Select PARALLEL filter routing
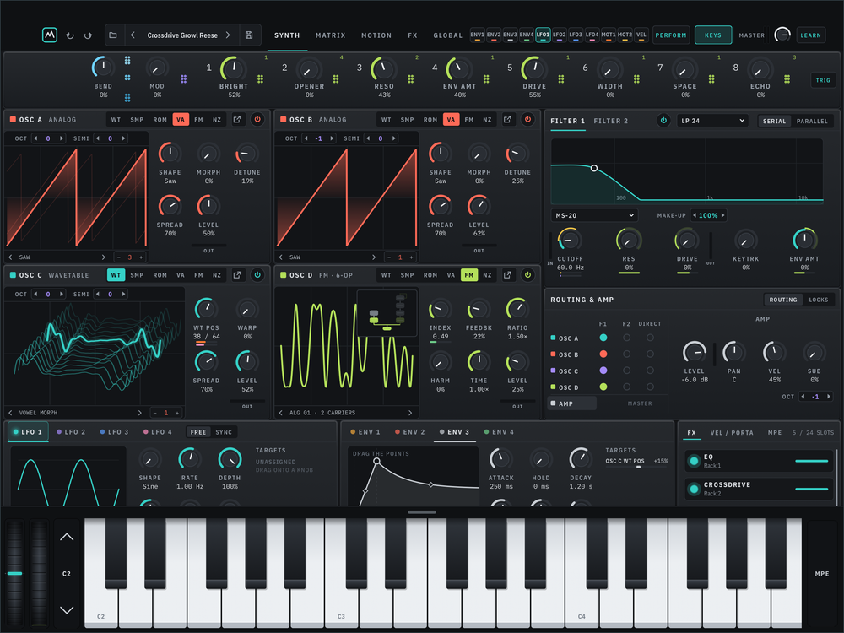Screen dimensions: 844x633 point(812,121)
